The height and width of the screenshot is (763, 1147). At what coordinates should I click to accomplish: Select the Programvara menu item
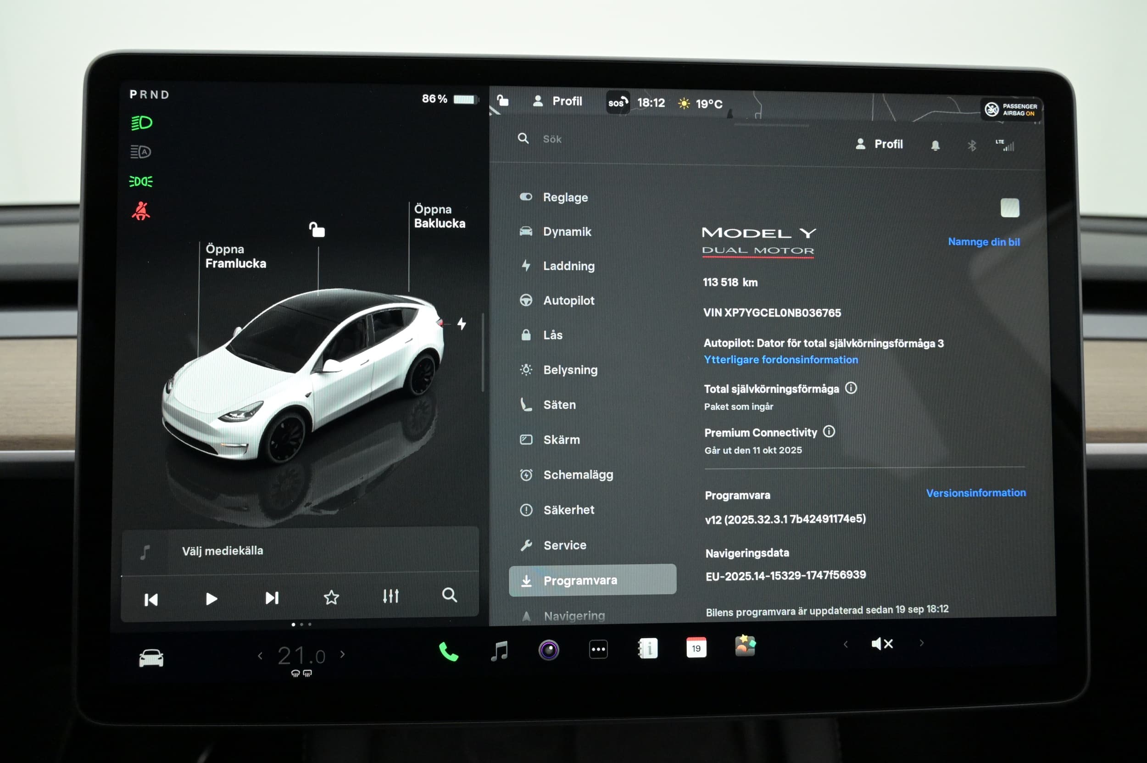592,580
